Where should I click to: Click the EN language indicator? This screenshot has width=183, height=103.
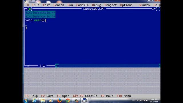(134, 100)
